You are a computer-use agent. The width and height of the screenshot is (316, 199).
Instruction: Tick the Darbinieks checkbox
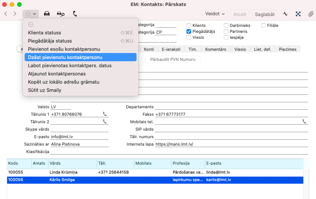(226, 25)
